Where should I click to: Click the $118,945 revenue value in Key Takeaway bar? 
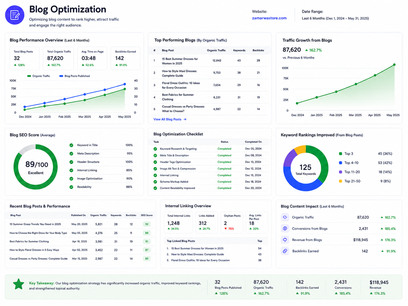pos(379,282)
